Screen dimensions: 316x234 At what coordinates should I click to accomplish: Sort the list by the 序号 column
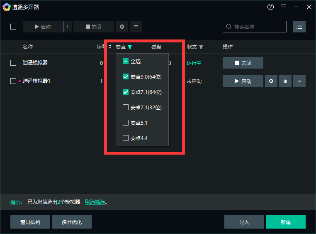point(110,47)
